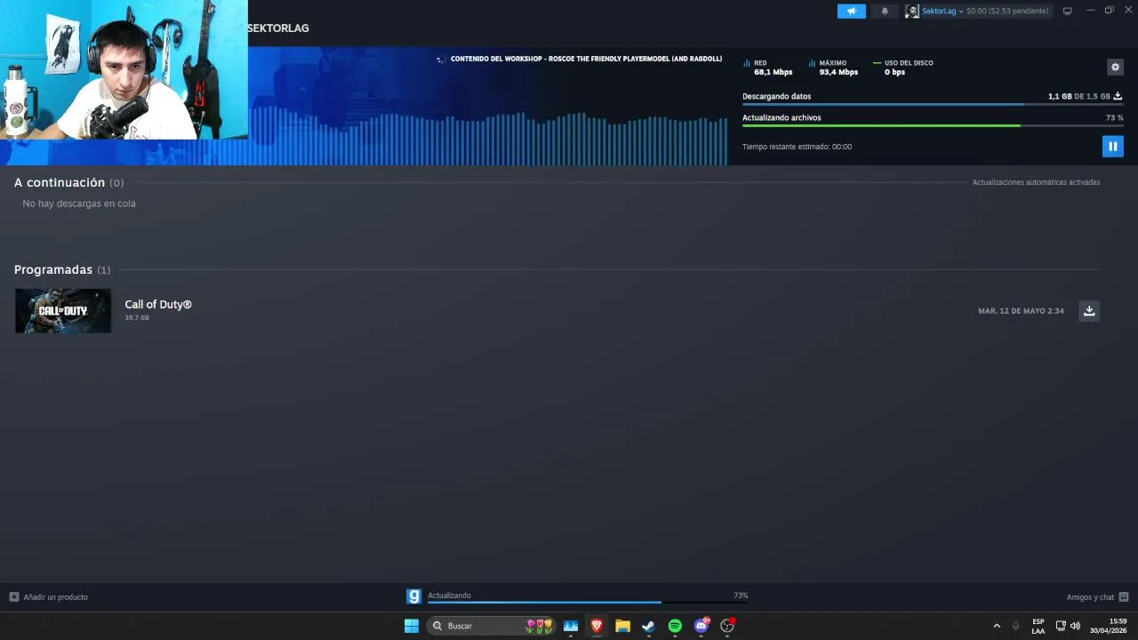Click the SEKTORLAG header tab
This screenshot has width=1138, height=640.
point(278,28)
